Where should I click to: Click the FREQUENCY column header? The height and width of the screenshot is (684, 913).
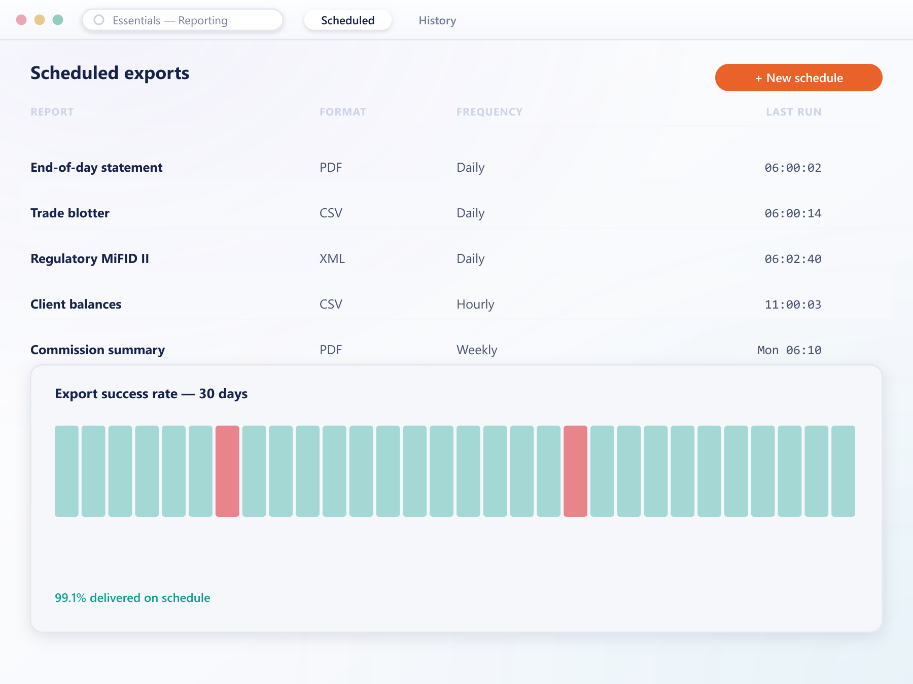(489, 112)
